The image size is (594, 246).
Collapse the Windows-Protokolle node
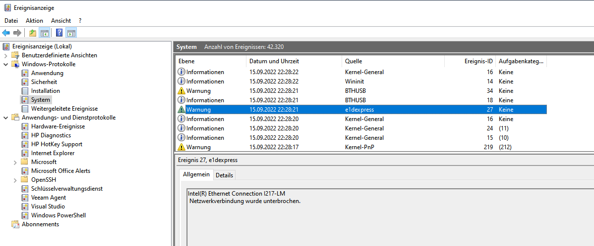(x=5, y=64)
